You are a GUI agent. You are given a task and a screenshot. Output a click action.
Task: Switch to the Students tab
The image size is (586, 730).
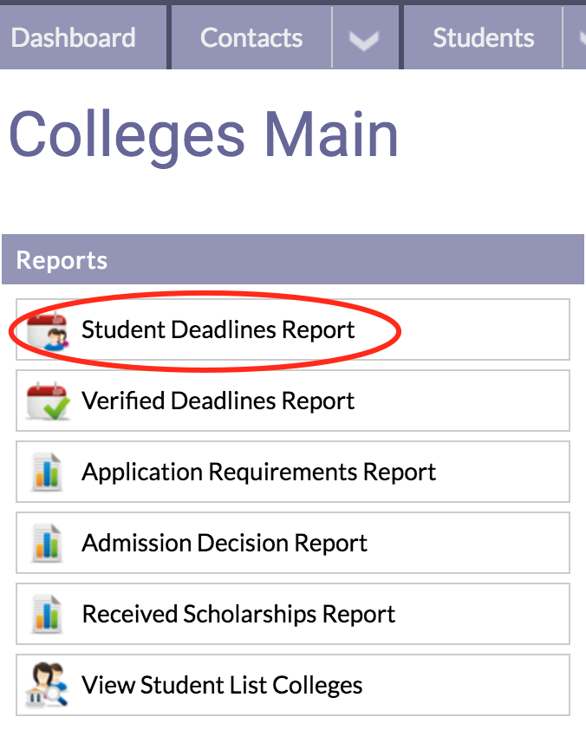(x=483, y=38)
